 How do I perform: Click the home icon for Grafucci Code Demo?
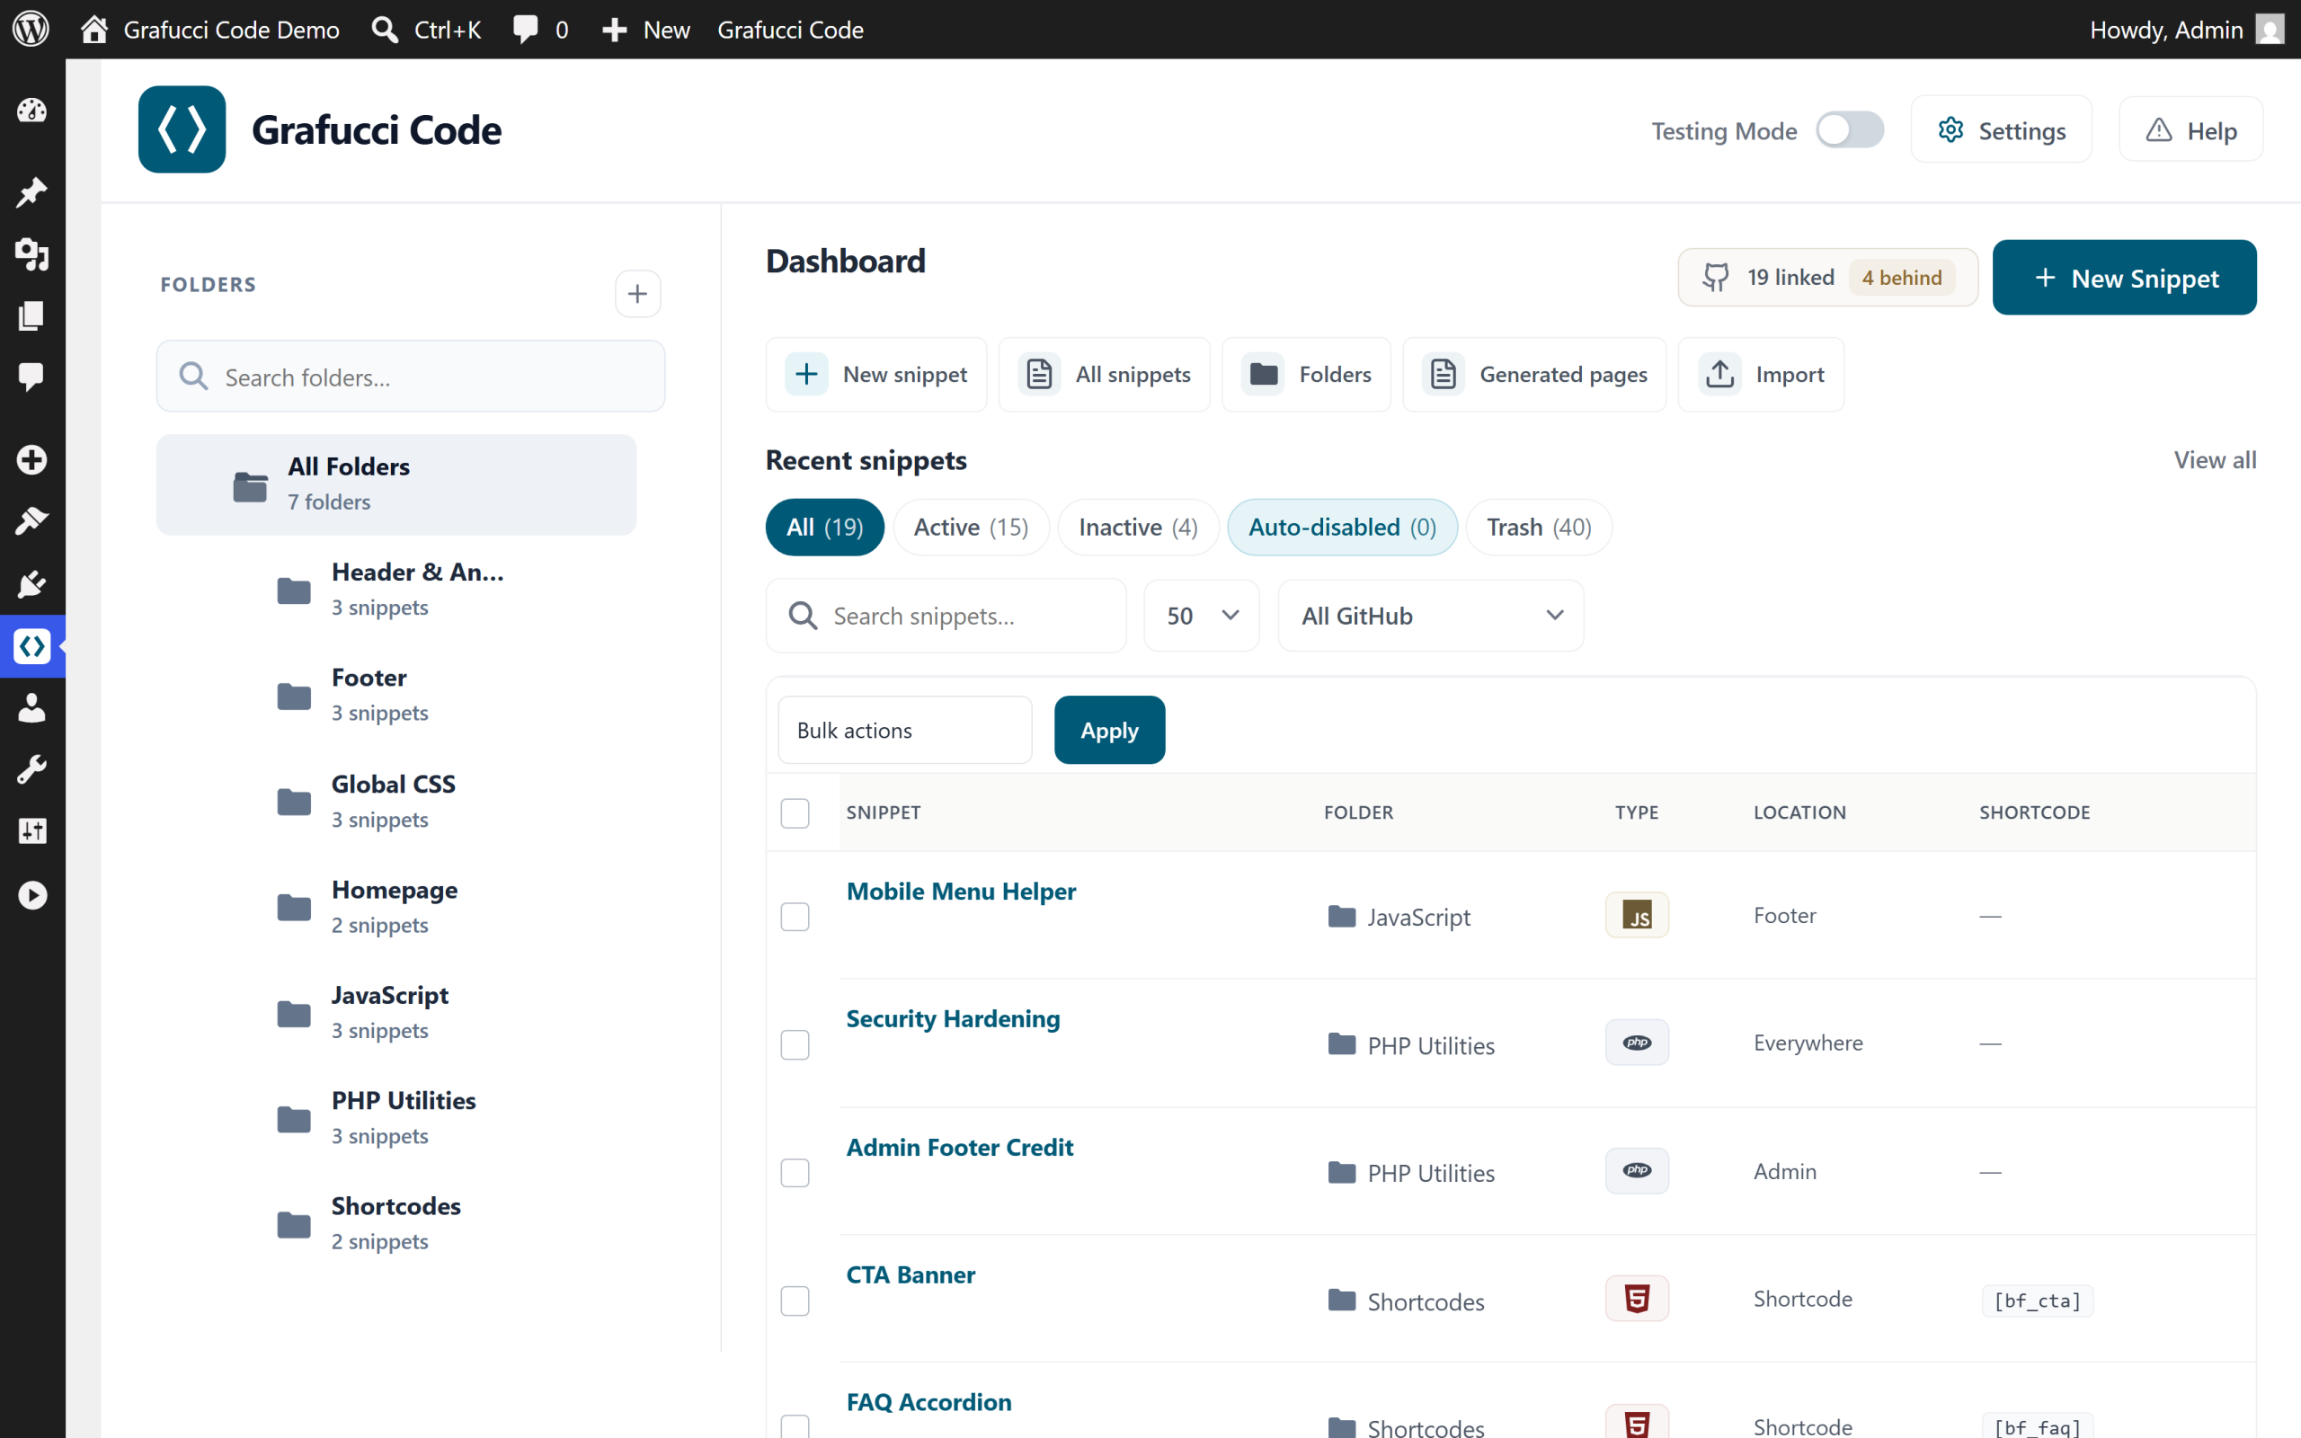click(93, 29)
